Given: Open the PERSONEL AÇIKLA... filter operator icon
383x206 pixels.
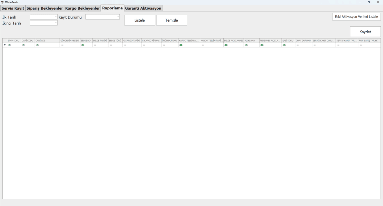Looking at the screenshot, I should coord(262,45).
